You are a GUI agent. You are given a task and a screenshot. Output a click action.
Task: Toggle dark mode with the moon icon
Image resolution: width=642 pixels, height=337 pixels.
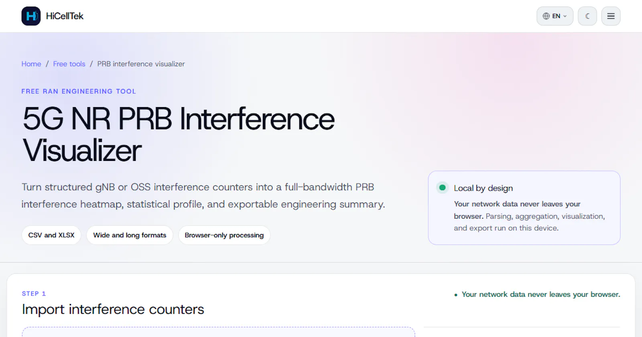[x=587, y=16]
